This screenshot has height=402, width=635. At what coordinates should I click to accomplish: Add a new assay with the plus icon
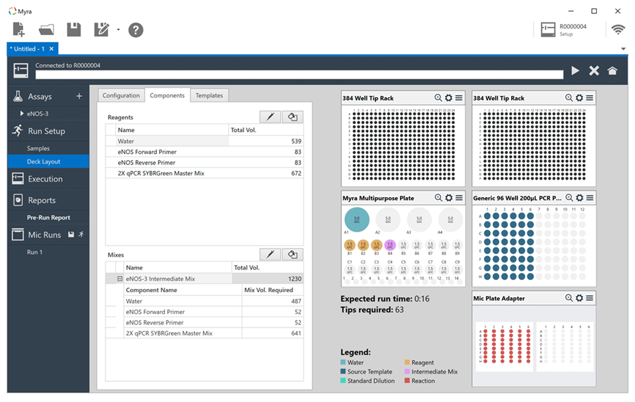[x=79, y=96]
